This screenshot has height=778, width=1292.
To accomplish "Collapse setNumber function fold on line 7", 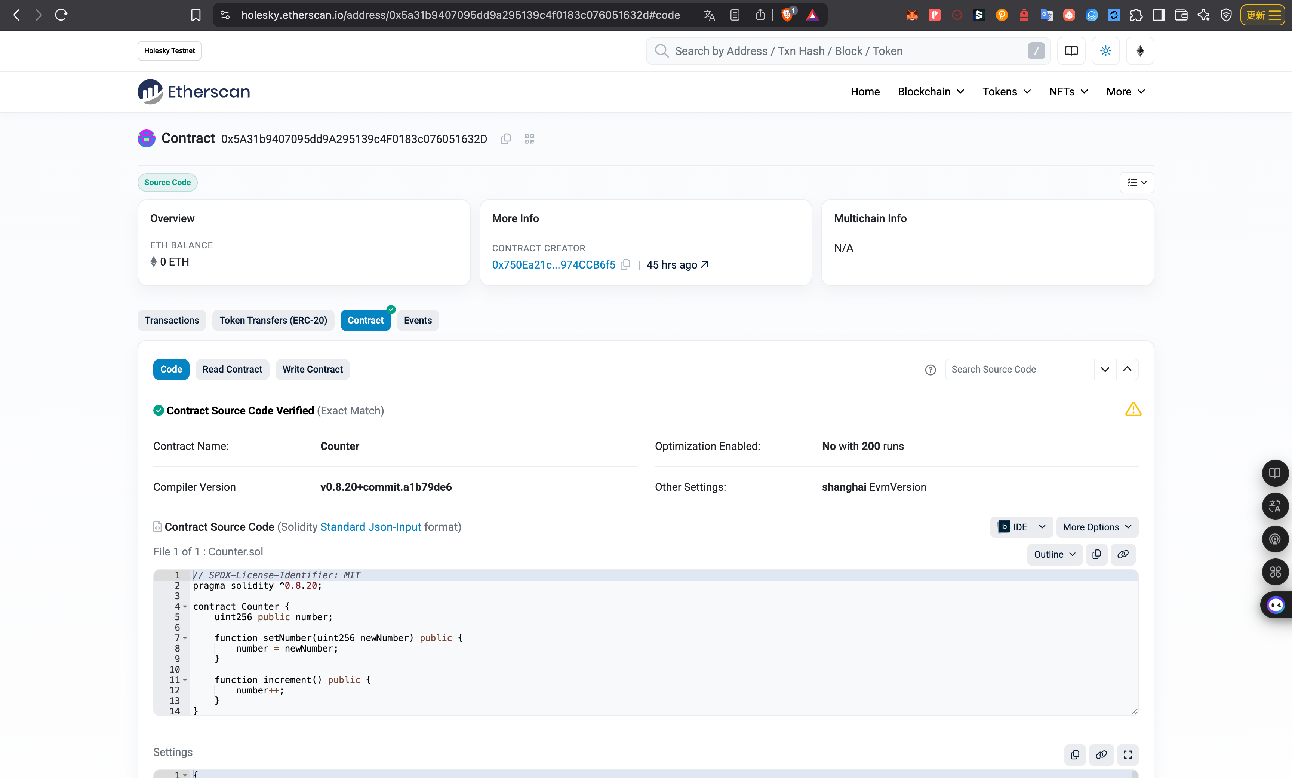I will pyautogui.click(x=185, y=638).
